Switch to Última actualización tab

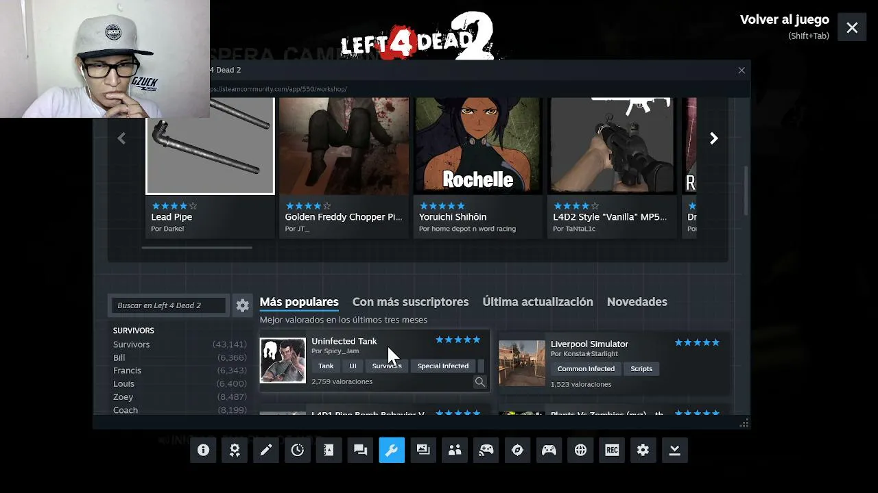[x=538, y=302]
